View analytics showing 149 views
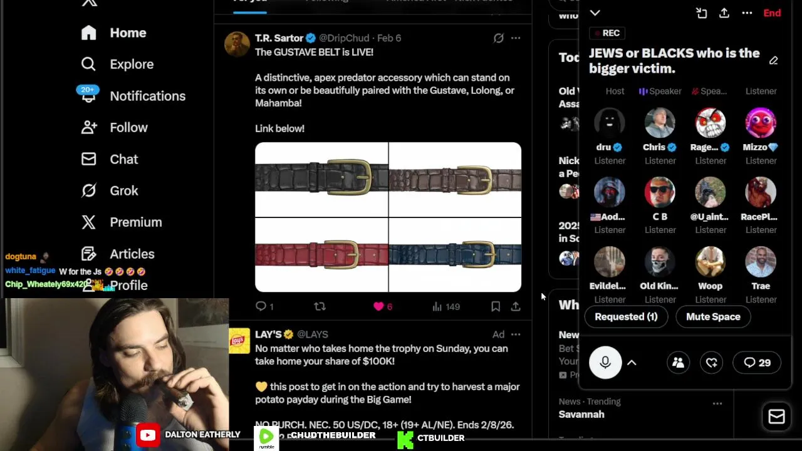This screenshot has width=802, height=451. tap(446, 306)
